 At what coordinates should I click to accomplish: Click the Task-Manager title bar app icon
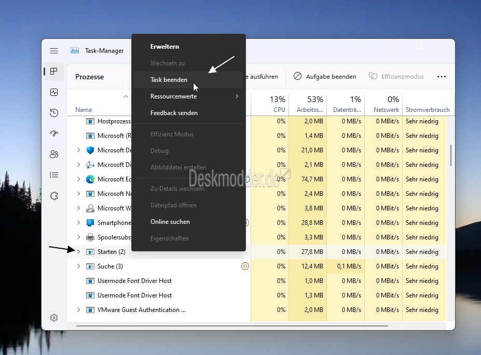[x=75, y=51]
